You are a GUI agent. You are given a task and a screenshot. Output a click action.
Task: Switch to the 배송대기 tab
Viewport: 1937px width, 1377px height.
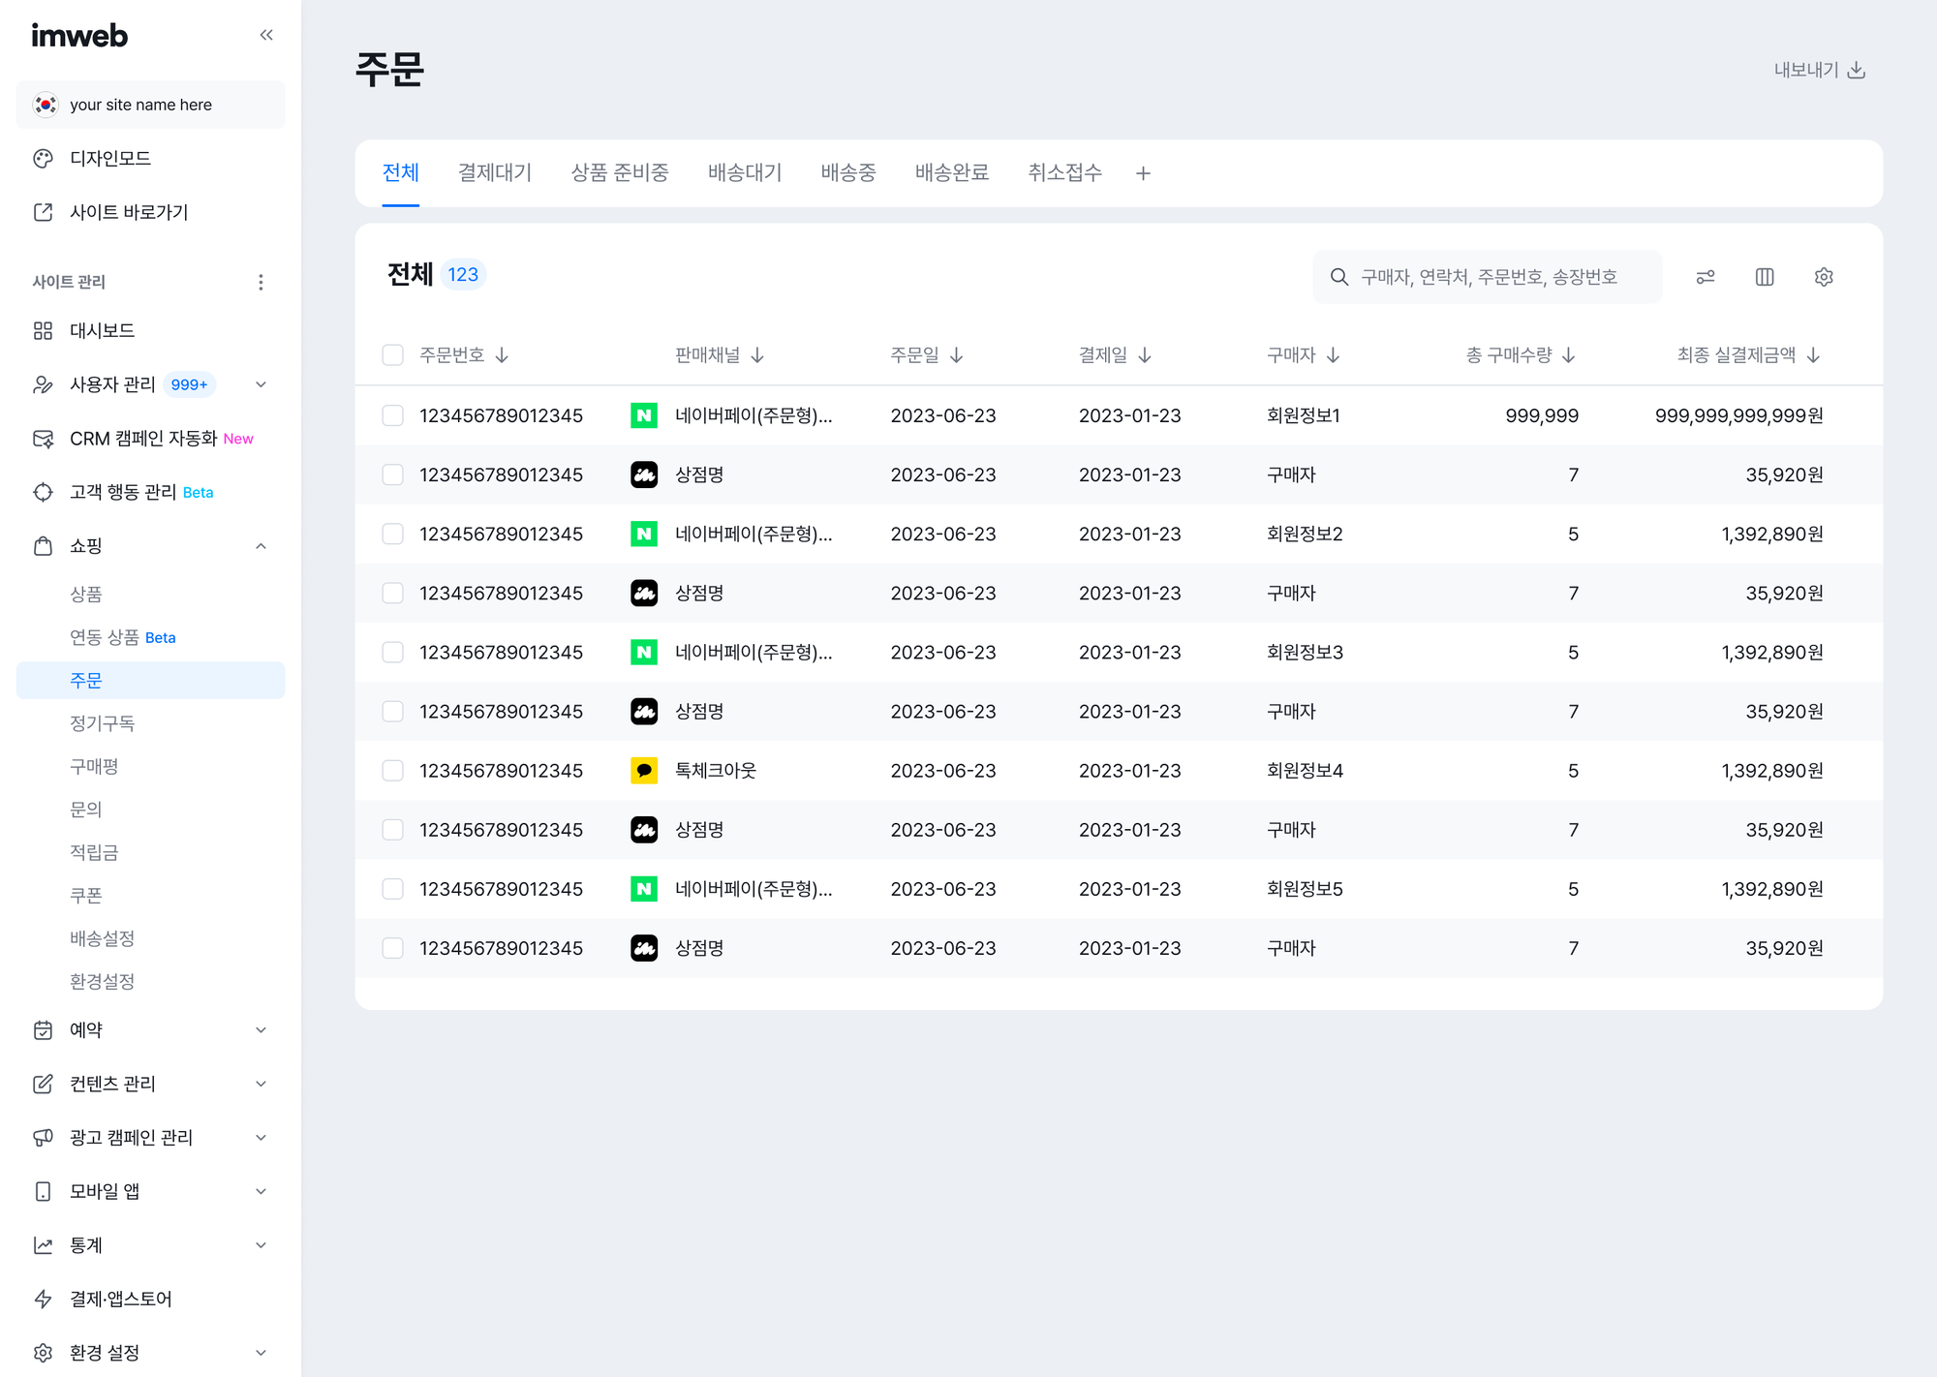pyautogui.click(x=745, y=173)
